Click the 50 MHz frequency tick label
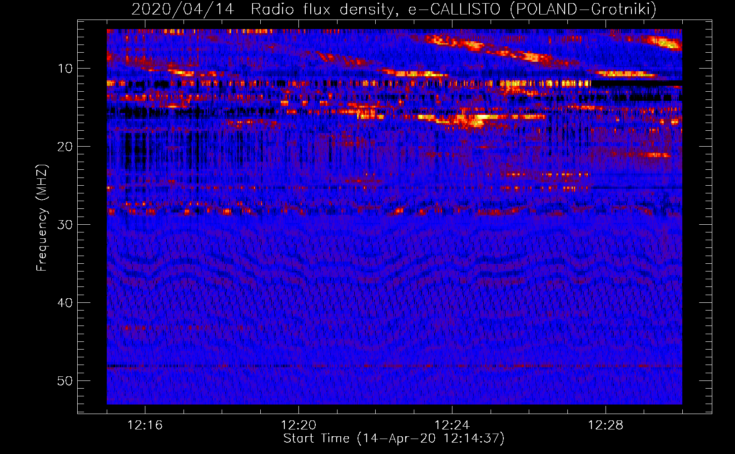The image size is (735, 454). pyautogui.click(x=65, y=381)
